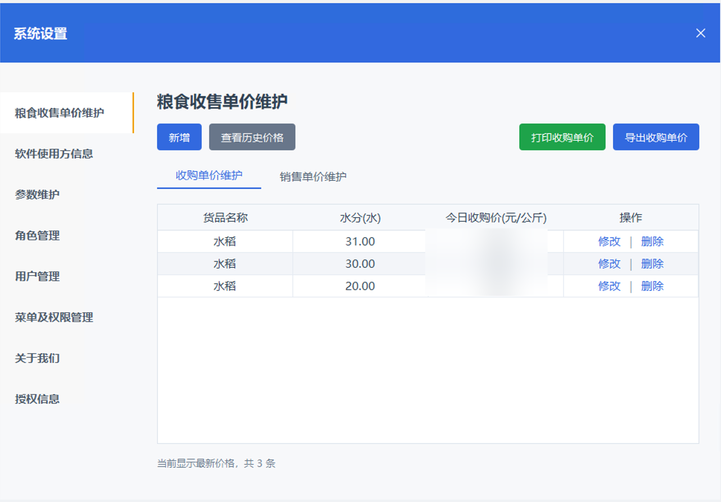Switch to 收购单价维护 tab

(x=209, y=176)
